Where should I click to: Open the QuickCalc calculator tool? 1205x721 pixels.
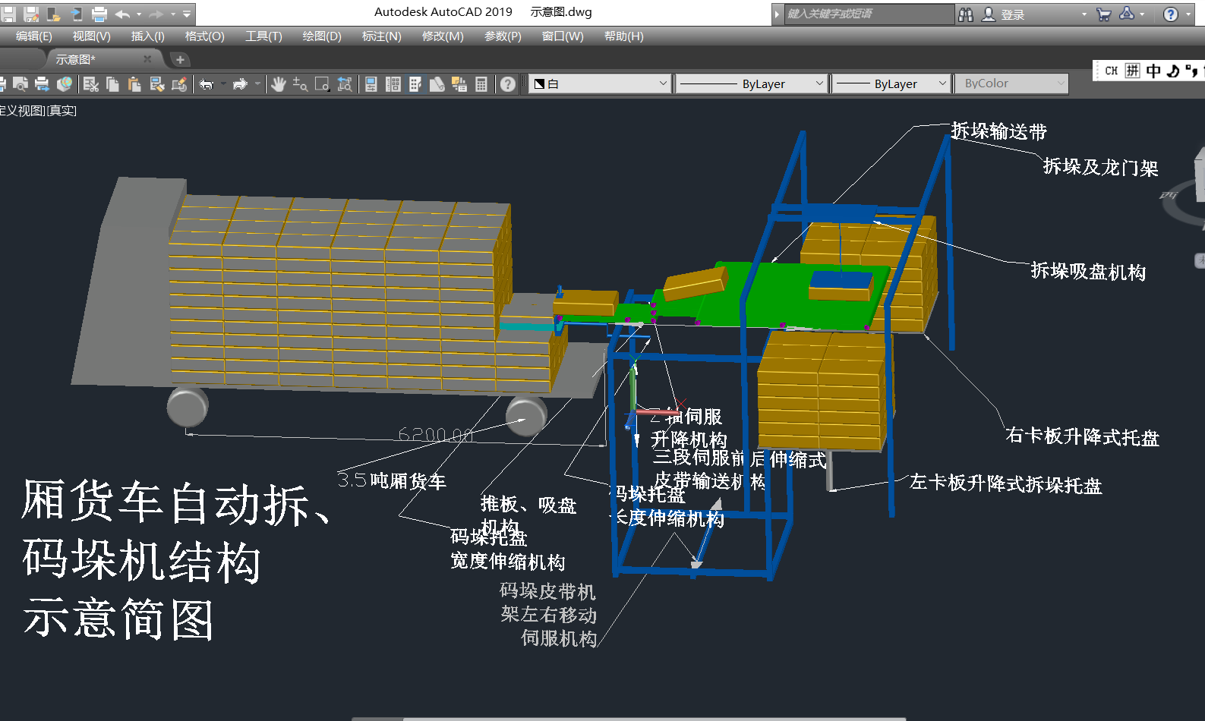point(481,84)
